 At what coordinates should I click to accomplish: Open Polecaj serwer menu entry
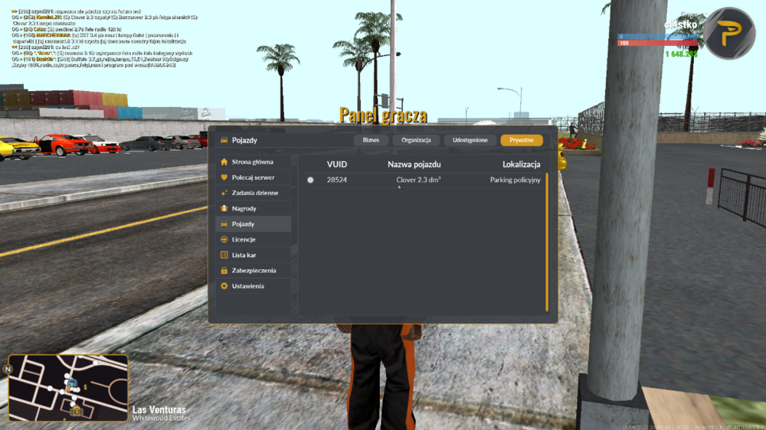(254, 178)
